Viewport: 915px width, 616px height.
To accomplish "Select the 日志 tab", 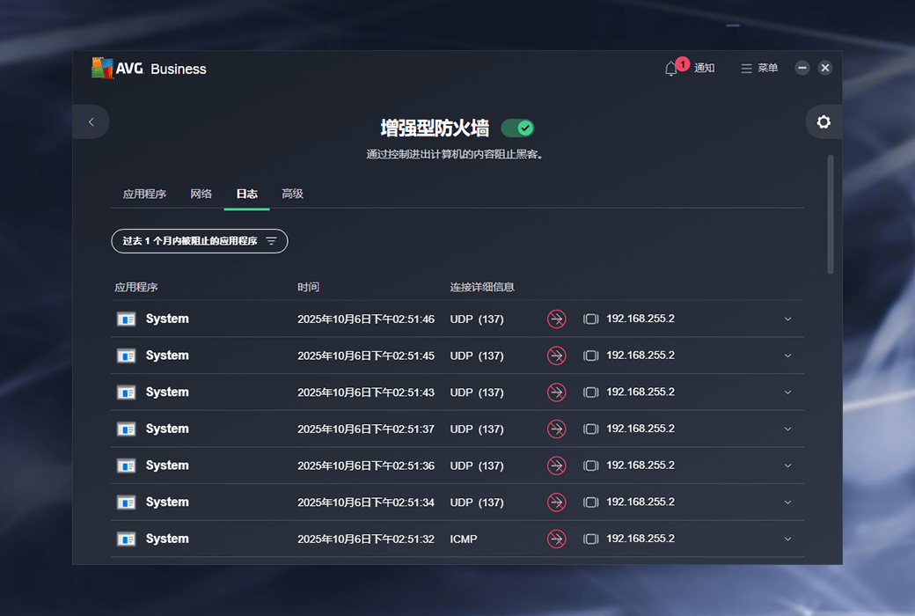I will [x=247, y=194].
